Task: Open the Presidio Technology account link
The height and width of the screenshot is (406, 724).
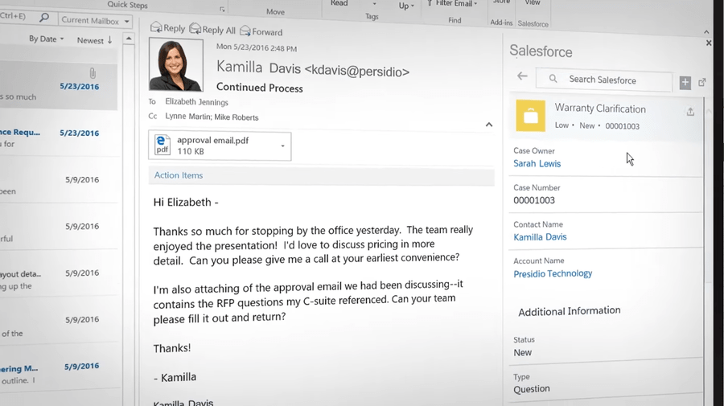Action: 553,273
